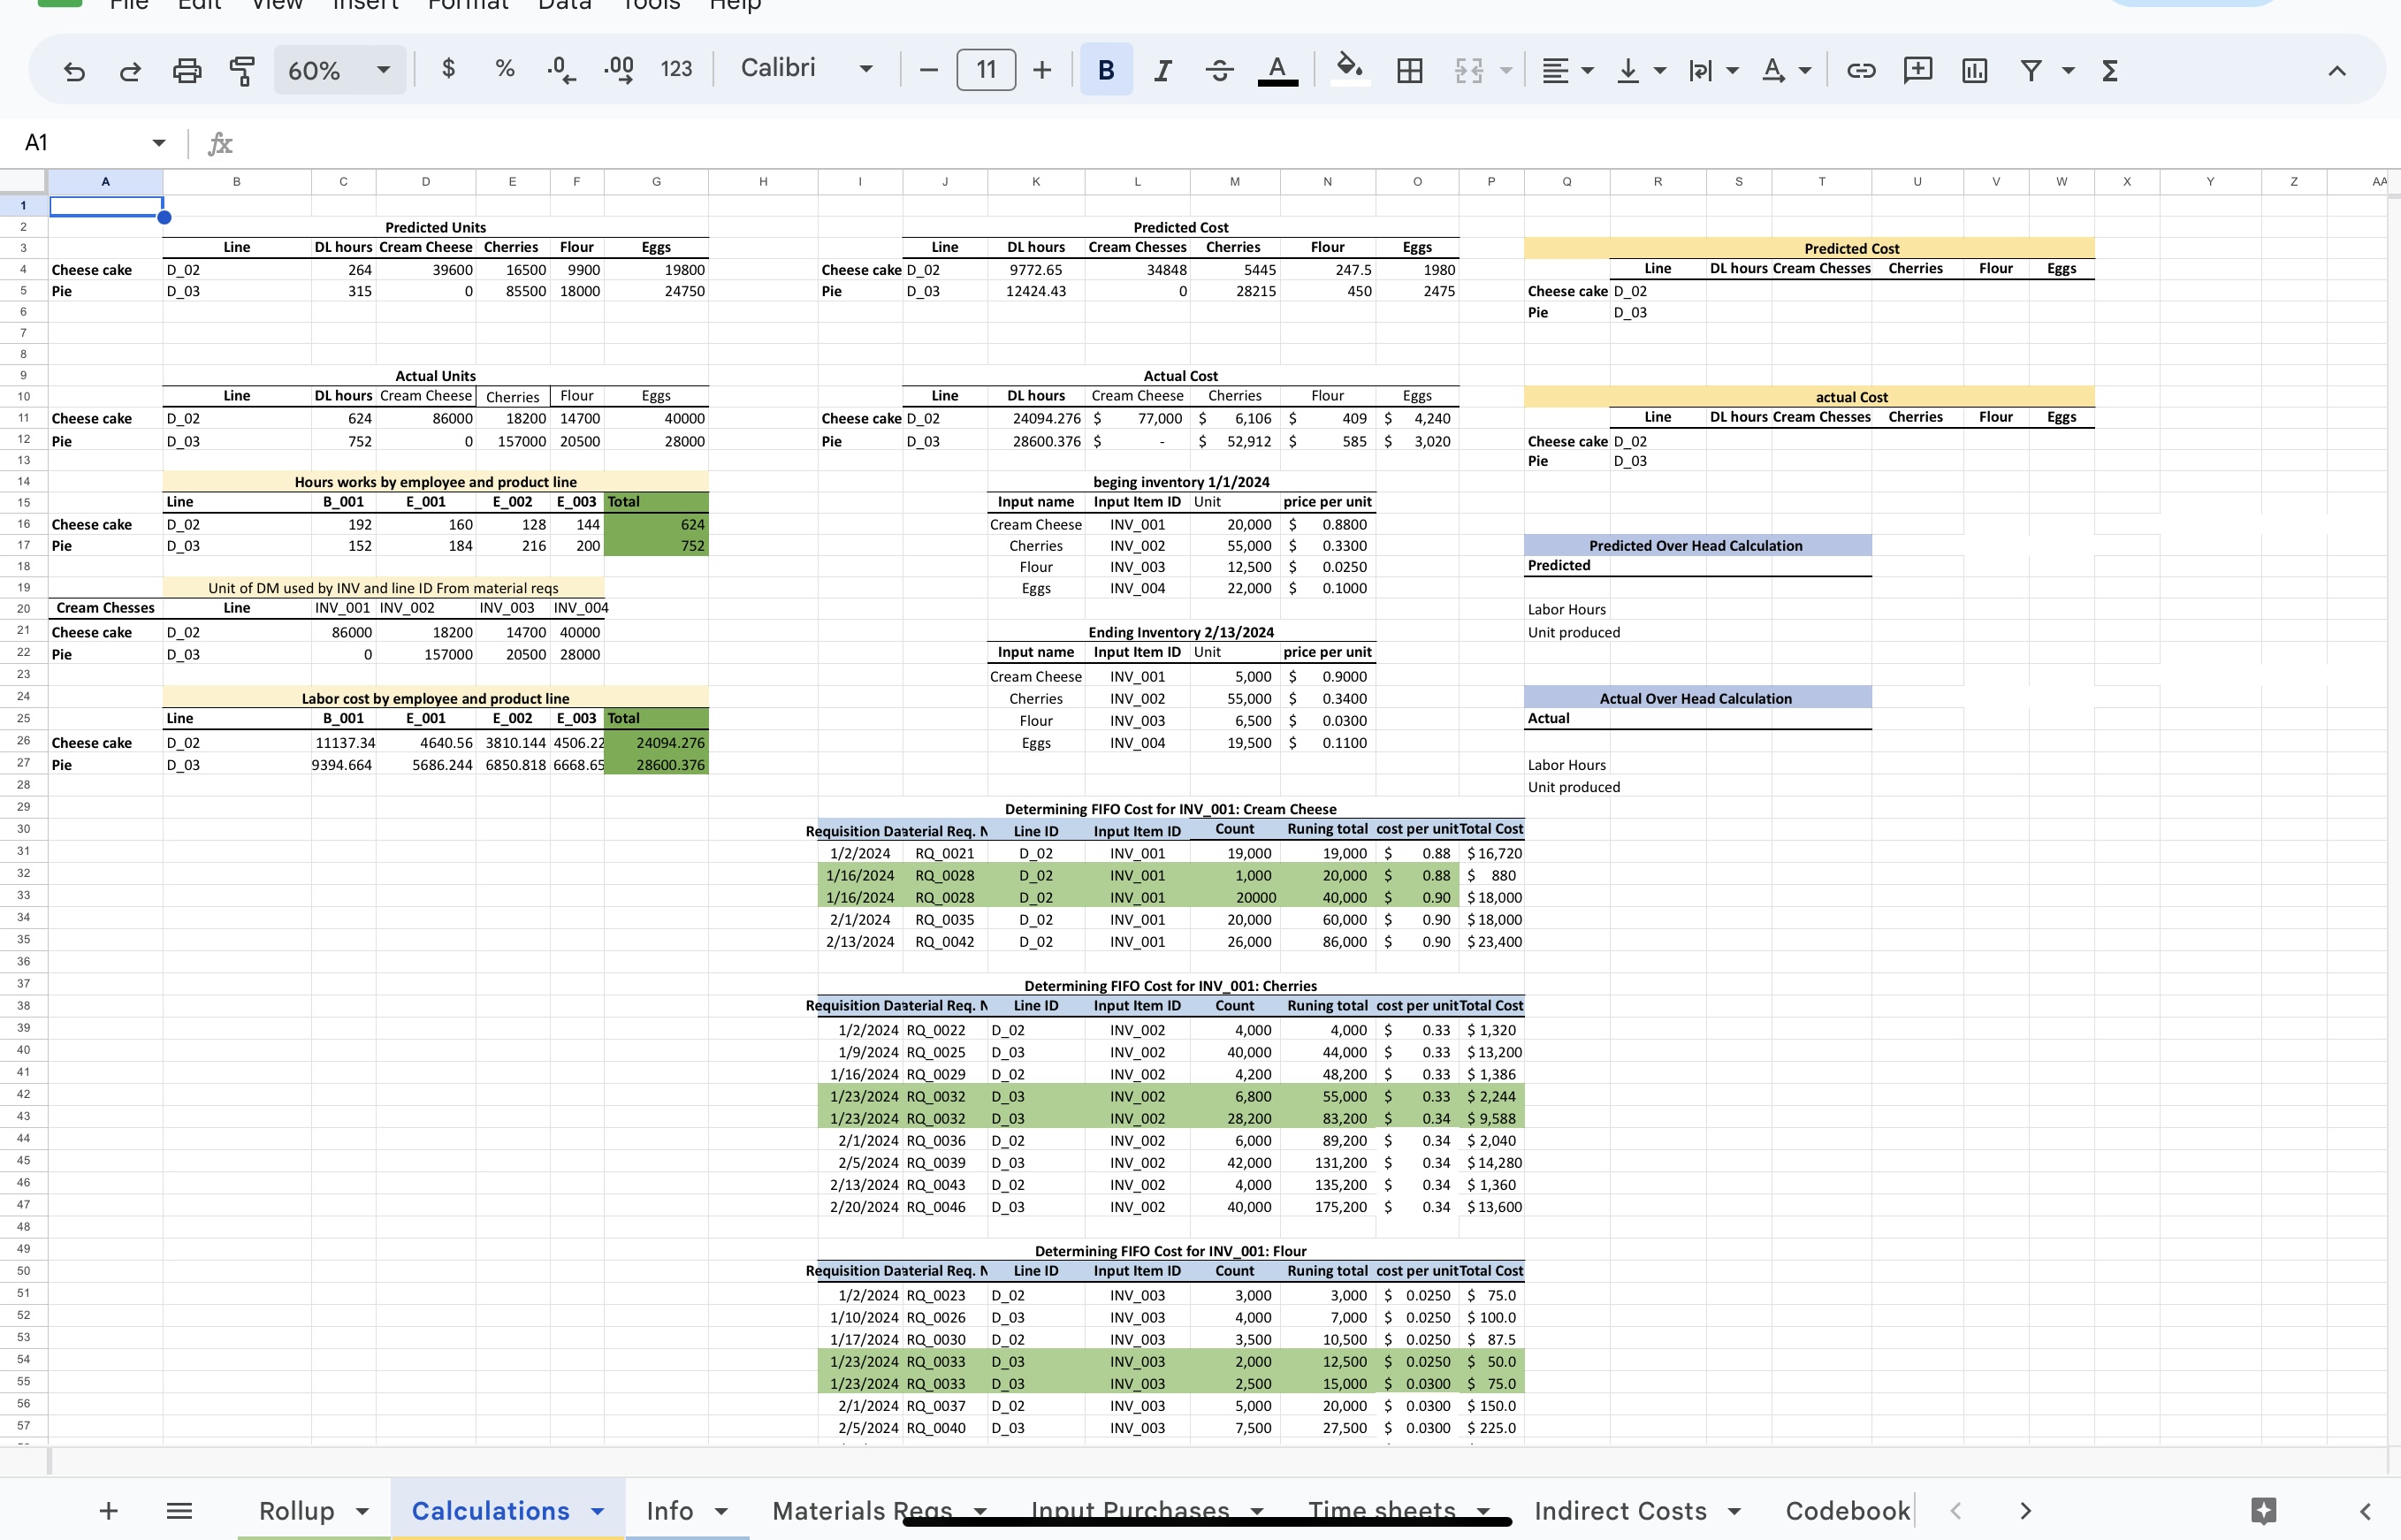Show the list of all sheets
This screenshot has width=2401, height=1540.
pos(179,1511)
